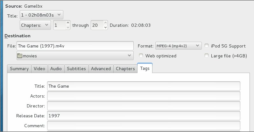254x132 pixels.
Task: Enable Large file (>4GB) option
Action: click(207, 55)
